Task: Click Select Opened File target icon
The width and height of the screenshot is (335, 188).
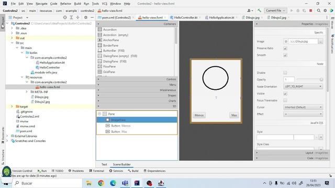Action: tap(65, 17)
